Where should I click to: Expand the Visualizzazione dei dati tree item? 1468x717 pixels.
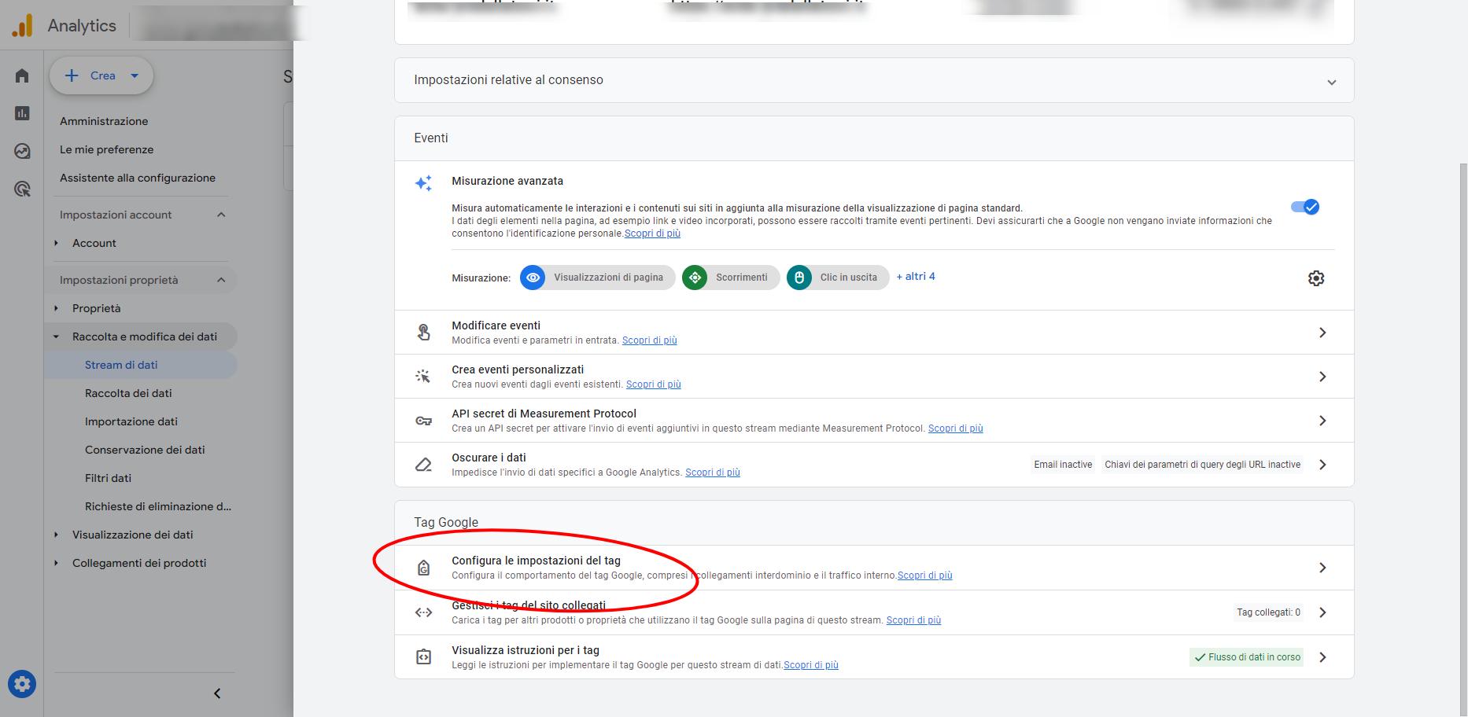[56, 535]
